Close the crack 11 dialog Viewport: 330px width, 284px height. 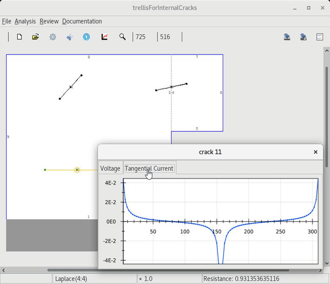[315, 152]
